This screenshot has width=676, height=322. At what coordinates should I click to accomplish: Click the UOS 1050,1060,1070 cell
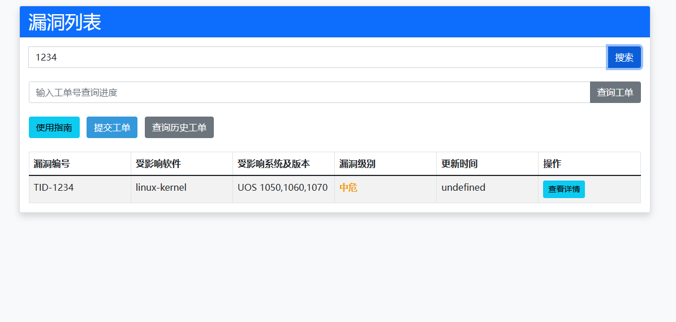(282, 187)
